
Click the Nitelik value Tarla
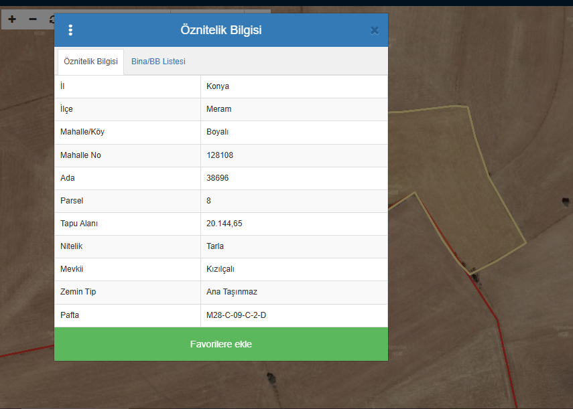[x=215, y=246]
